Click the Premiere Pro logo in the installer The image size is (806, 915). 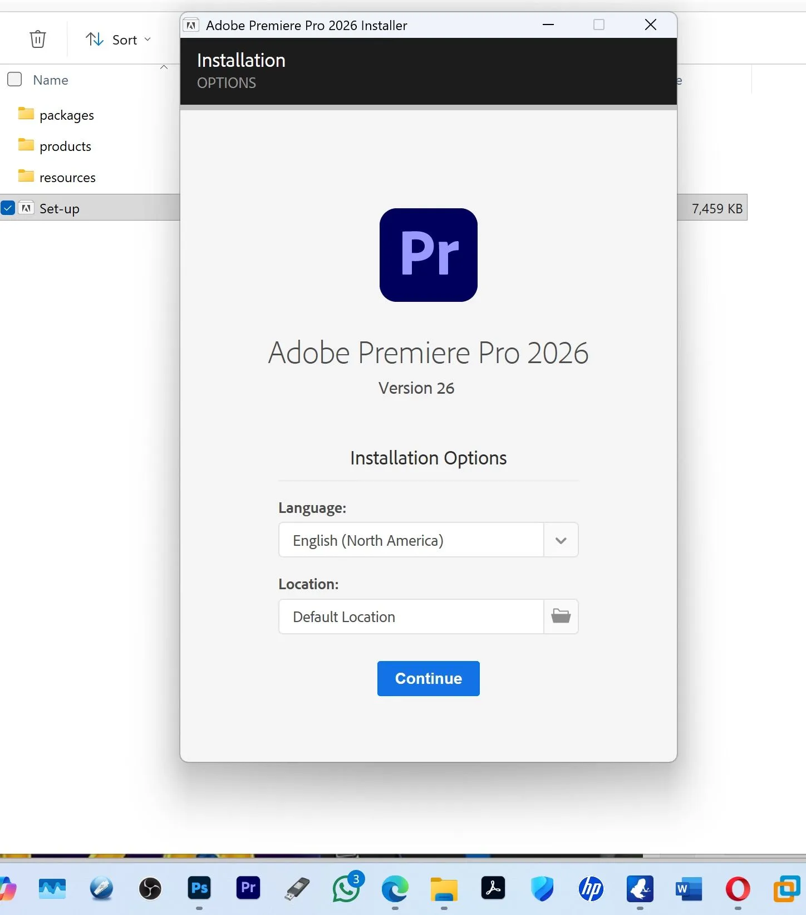click(x=428, y=255)
